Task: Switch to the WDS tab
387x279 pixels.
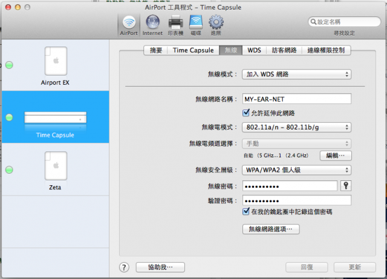Action: coord(254,50)
